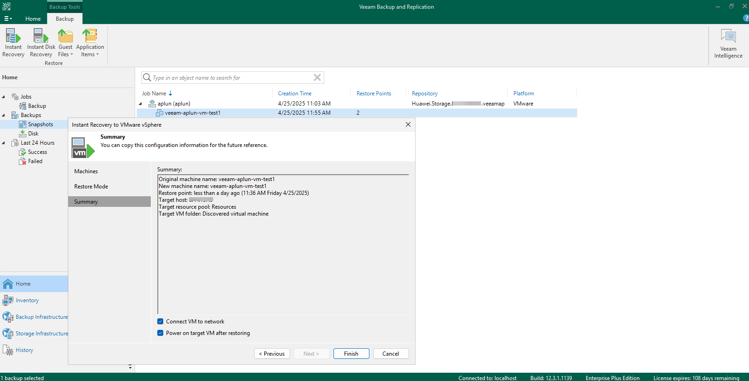
Task: Click License expires status bar text
Action: pyautogui.click(x=696, y=378)
